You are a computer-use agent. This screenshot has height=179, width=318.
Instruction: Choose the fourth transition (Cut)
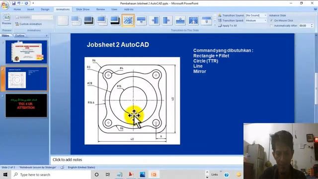click(x=102, y=20)
